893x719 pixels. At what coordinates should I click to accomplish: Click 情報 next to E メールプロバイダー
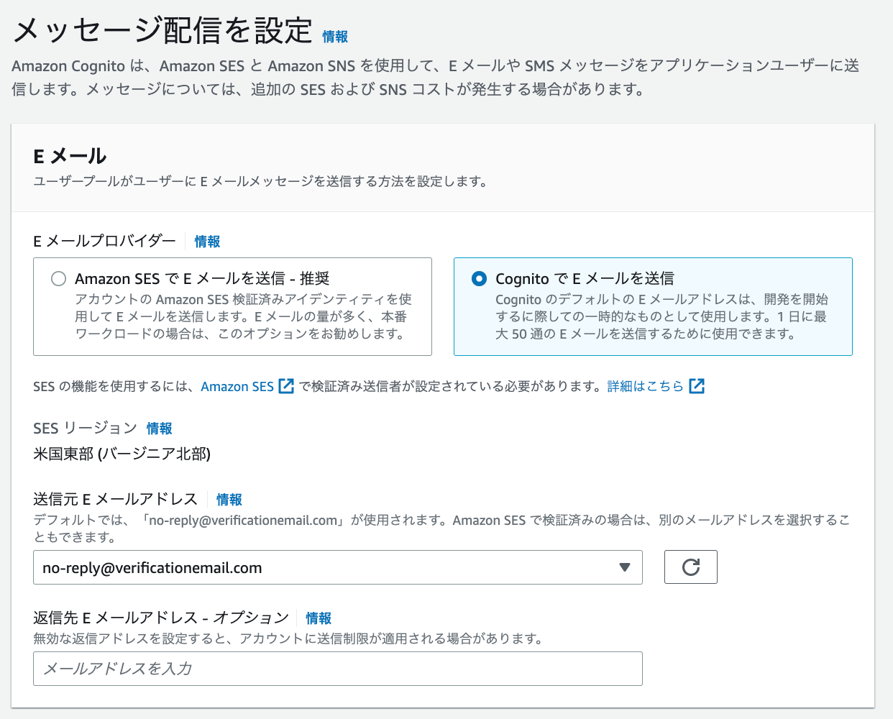point(206,242)
